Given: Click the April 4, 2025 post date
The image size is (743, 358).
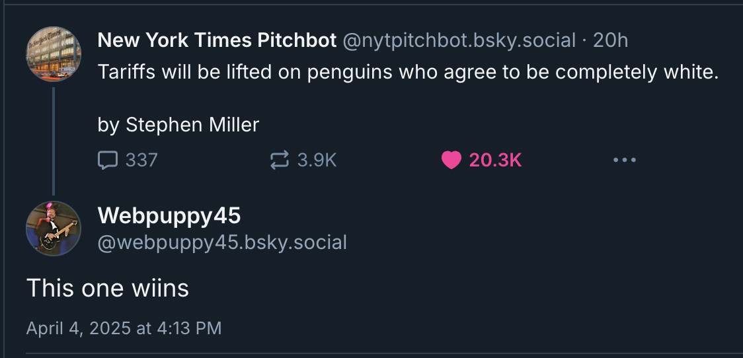Looking at the screenshot, I should pyautogui.click(x=124, y=328).
